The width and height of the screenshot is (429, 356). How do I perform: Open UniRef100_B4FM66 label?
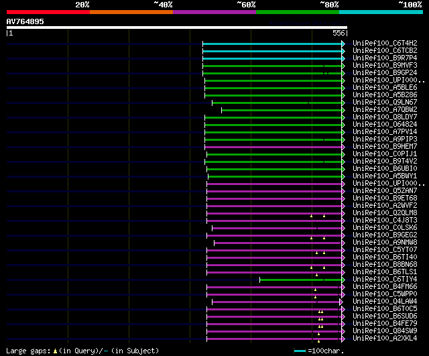tap(385, 287)
